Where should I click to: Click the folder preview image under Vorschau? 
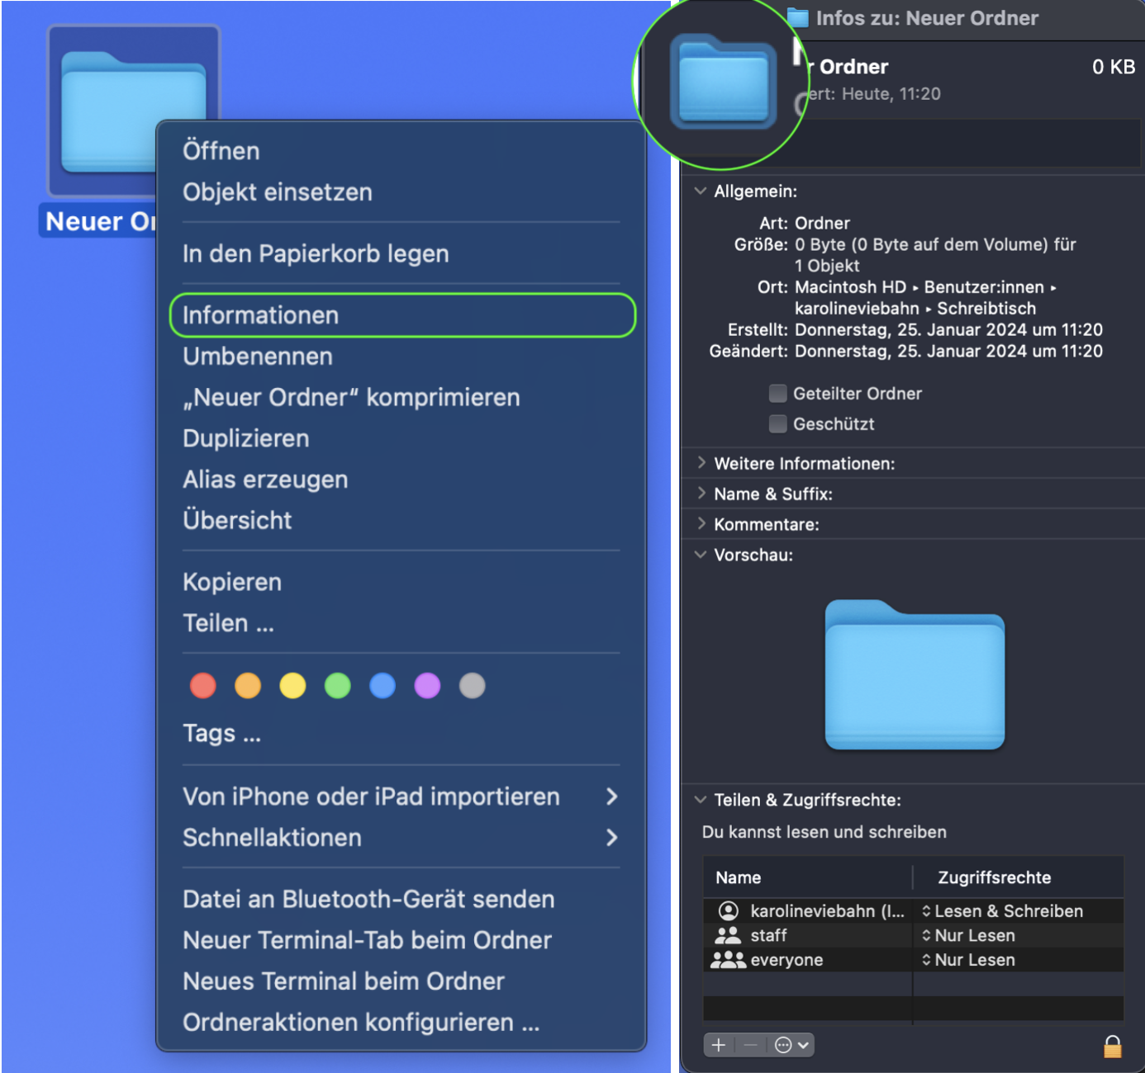915,674
